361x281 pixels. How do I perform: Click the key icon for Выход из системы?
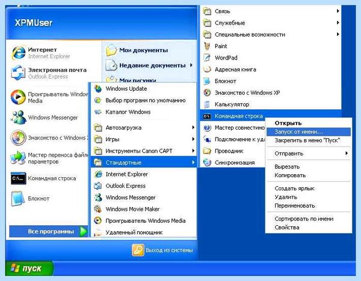pos(138,250)
